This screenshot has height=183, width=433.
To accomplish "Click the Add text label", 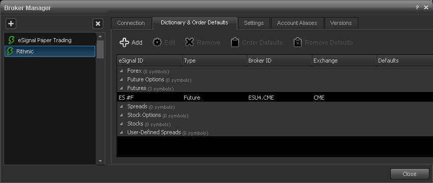I will point(137,43).
